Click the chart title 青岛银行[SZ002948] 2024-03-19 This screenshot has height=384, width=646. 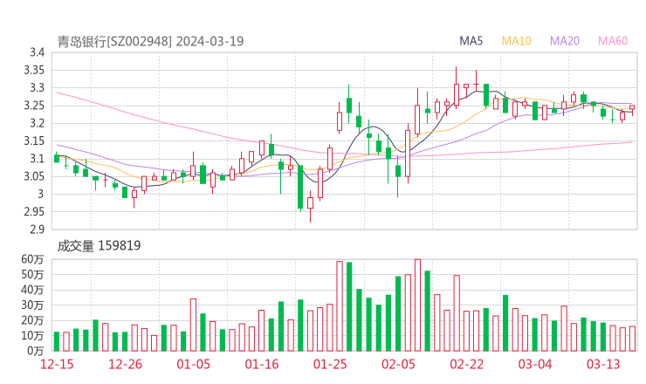[x=150, y=41]
